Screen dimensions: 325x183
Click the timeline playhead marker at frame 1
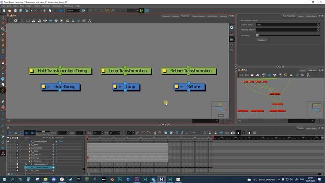(87, 138)
